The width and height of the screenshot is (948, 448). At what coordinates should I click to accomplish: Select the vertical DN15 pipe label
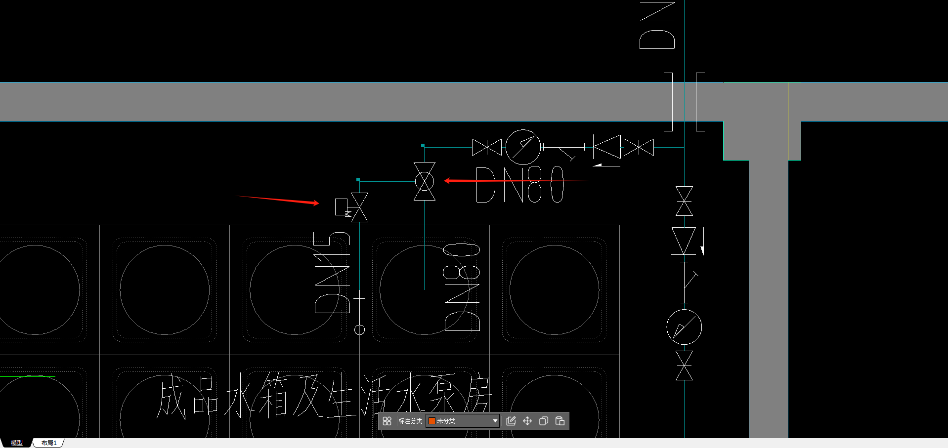pyautogui.click(x=332, y=273)
